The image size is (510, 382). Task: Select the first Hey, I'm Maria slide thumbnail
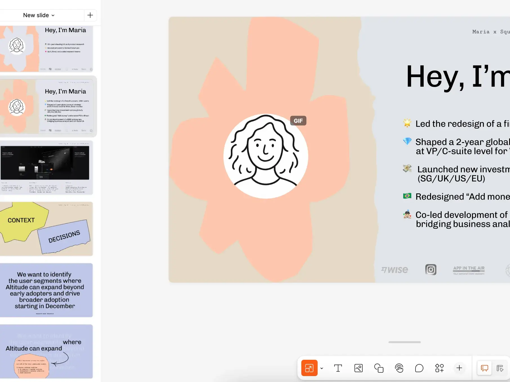click(x=46, y=49)
